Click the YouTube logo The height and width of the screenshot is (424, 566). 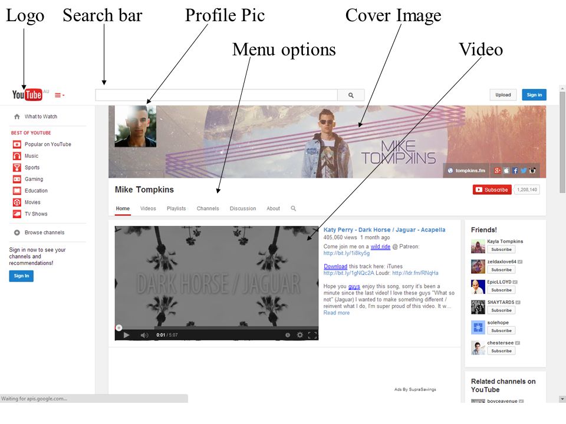[x=27, y=95]
